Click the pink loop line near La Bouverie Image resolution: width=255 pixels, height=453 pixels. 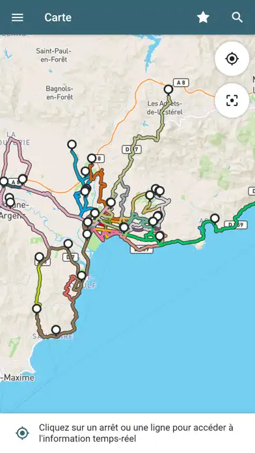pos(19,150)
